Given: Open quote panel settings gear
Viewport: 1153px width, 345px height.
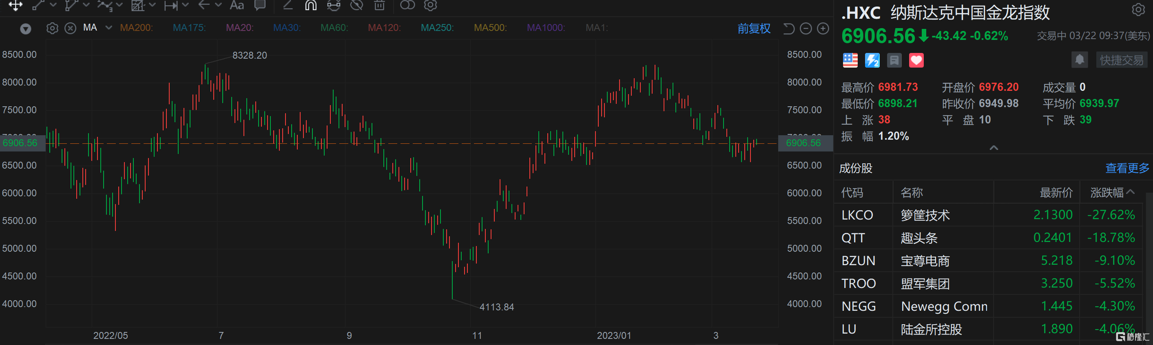Looking at the screenshot, I should click(x=1138, y=9).
